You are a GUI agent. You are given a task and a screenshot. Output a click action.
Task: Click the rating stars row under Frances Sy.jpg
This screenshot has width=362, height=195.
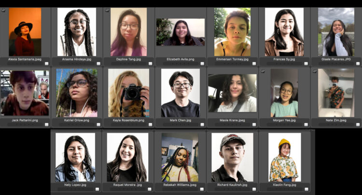[284, 63]
